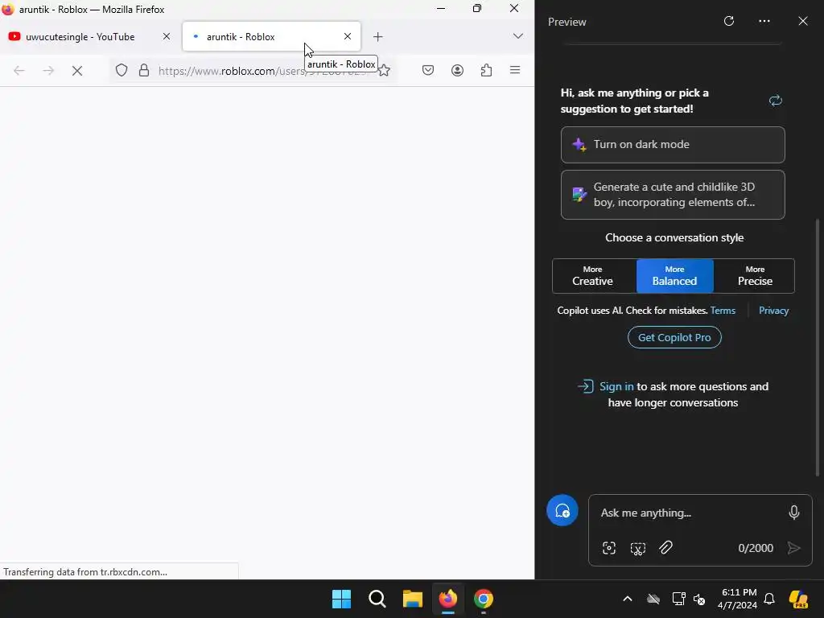Send the Copilot message arrow
Image resolution: width=824 pixels, height=618 pixels.
pyautogui.click(x=794, y=548)
